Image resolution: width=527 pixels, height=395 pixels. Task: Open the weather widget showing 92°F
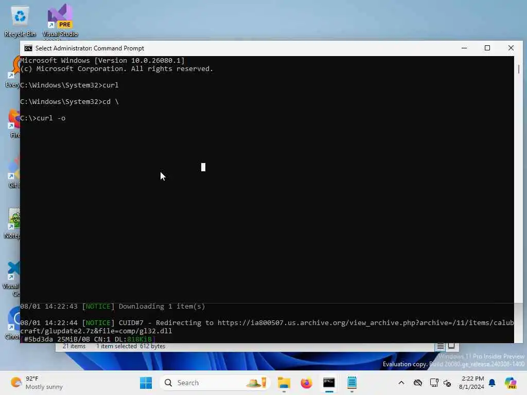coord(37,383)
